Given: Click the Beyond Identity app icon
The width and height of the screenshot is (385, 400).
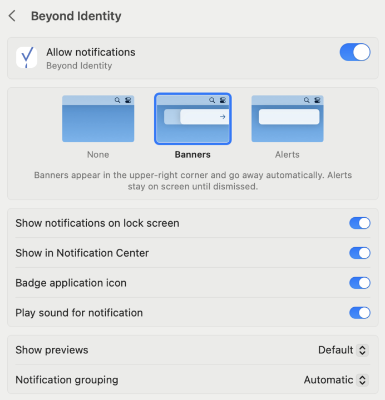Looking at the screenshot, I should (x=27, y=58).
